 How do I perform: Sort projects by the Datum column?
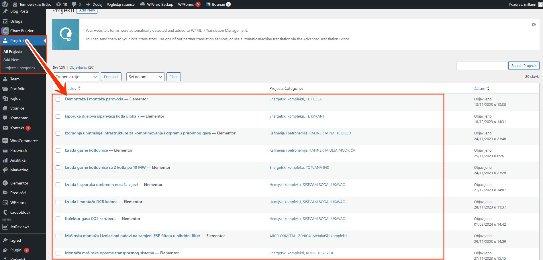pyautogui.click(x=481, y=88)
